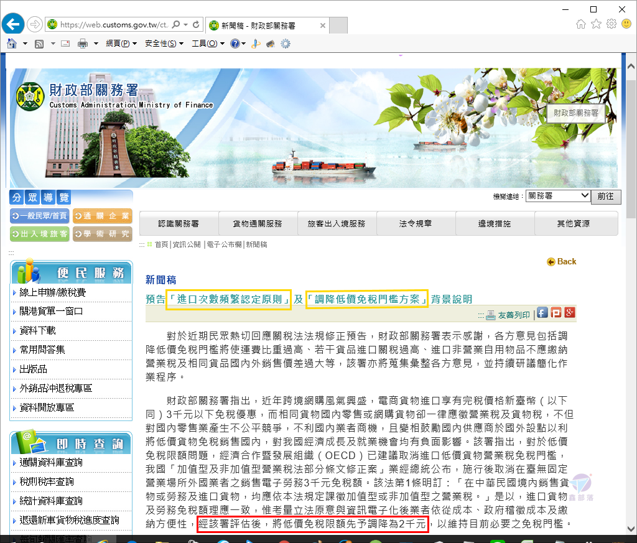Click the refresh icon in address bar

pyautogui.click(x=196, y=24)
